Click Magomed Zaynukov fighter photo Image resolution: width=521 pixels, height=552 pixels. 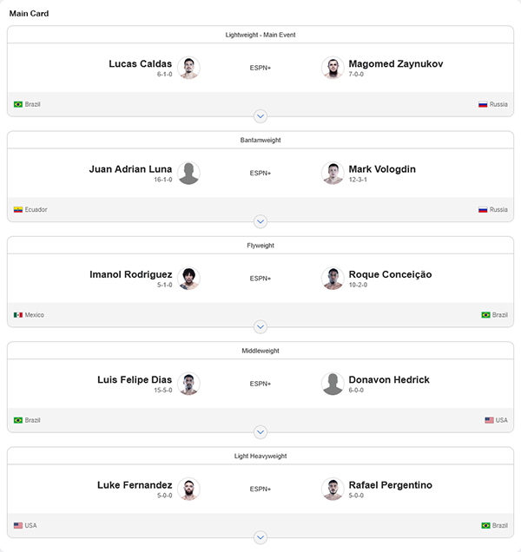pos(333,68)
